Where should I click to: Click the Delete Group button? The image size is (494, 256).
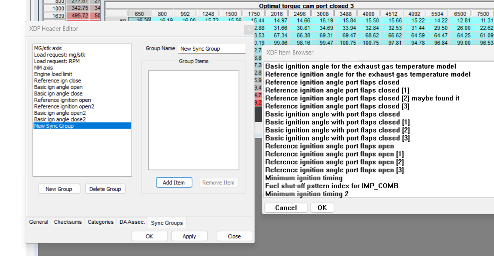tap(105, 189)
